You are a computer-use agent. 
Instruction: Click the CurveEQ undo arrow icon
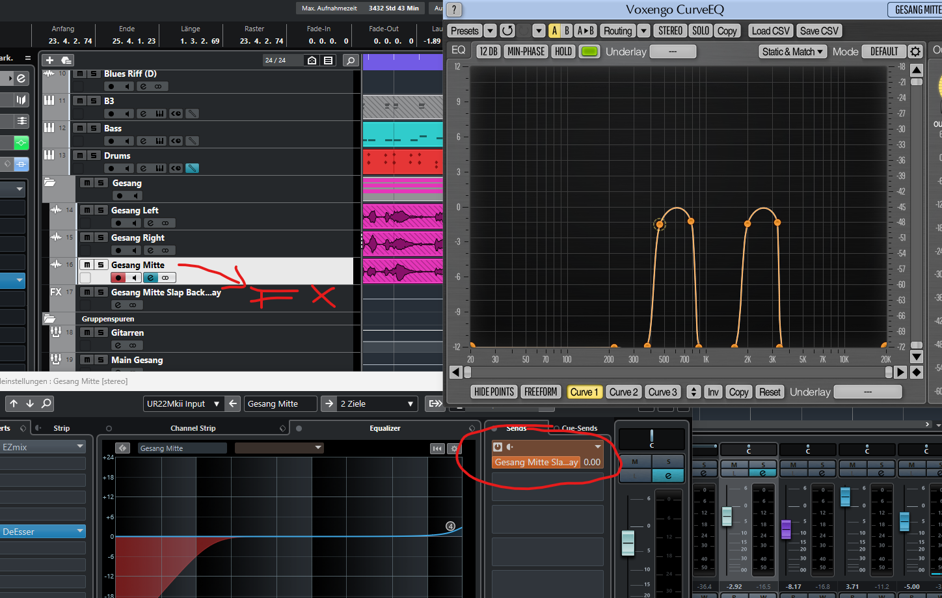pos(507,31)
